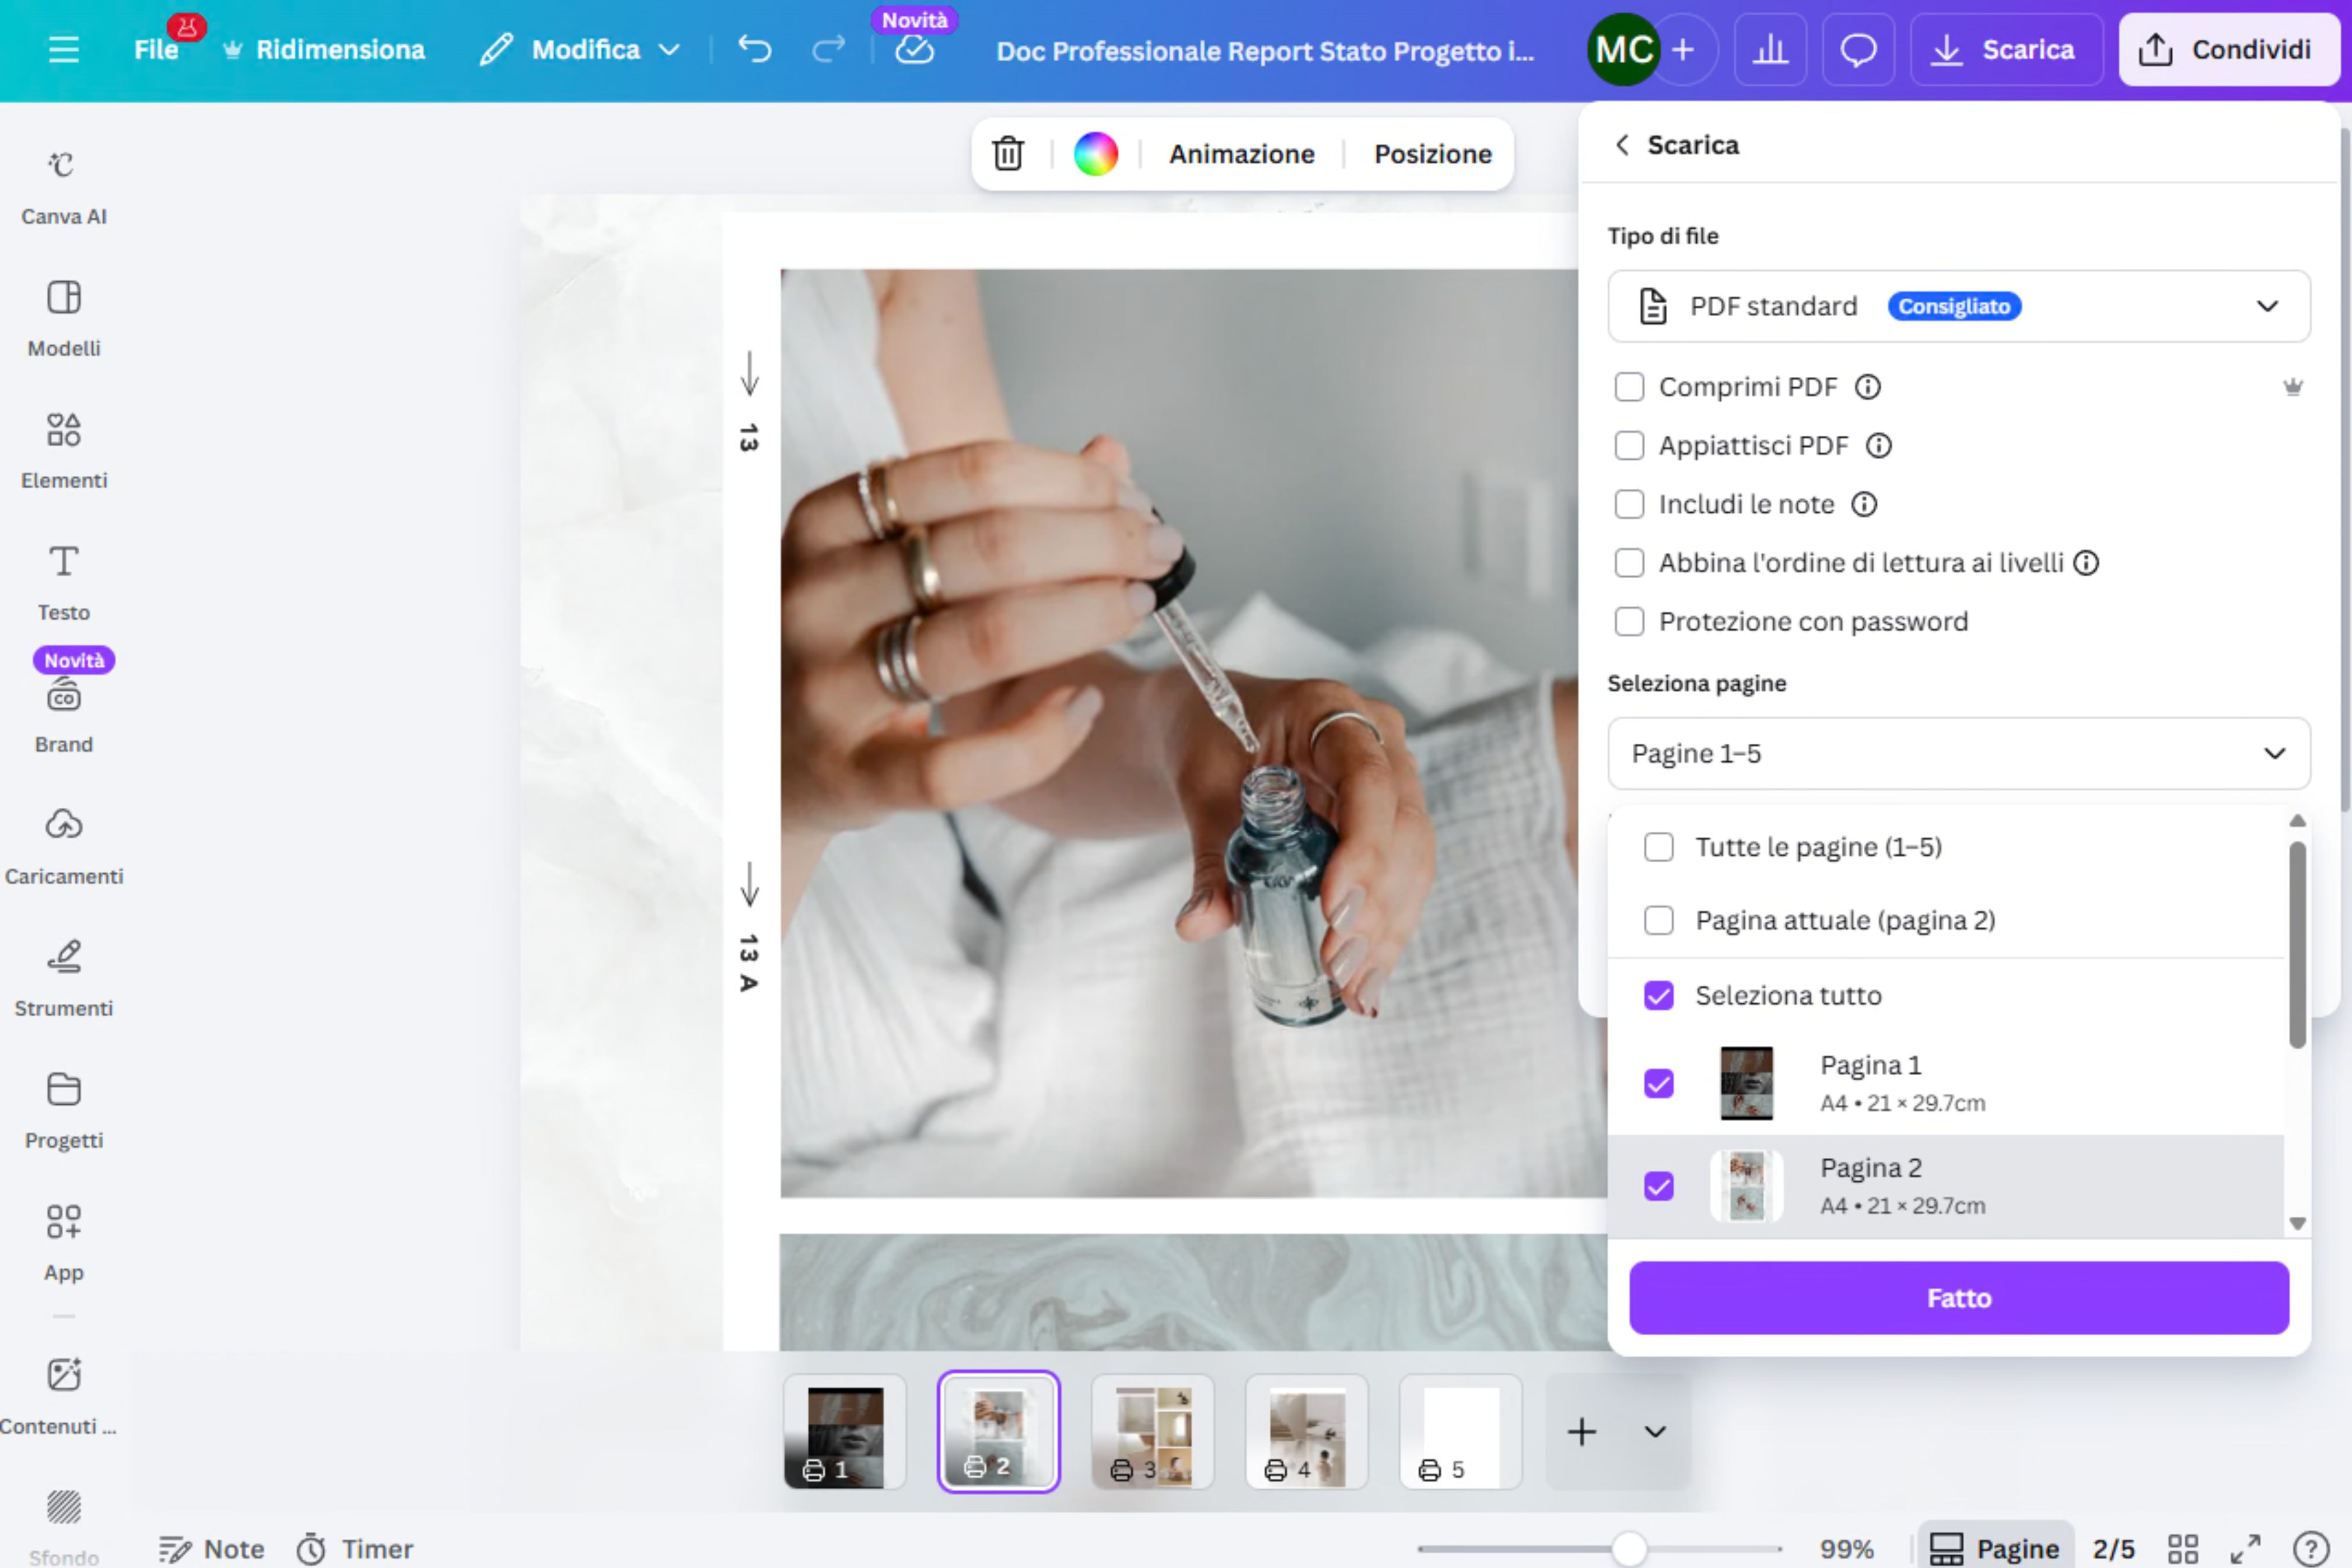
Task: Select page 3 thumbnail
Action: (1152, 1431)
